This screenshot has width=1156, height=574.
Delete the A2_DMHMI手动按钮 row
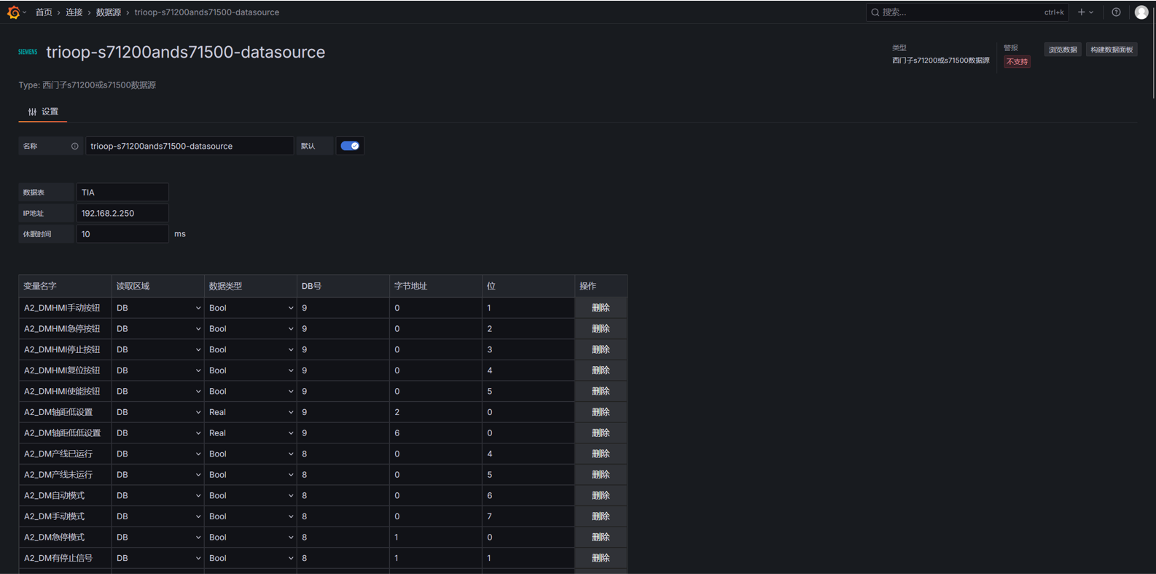click(601, 308)
